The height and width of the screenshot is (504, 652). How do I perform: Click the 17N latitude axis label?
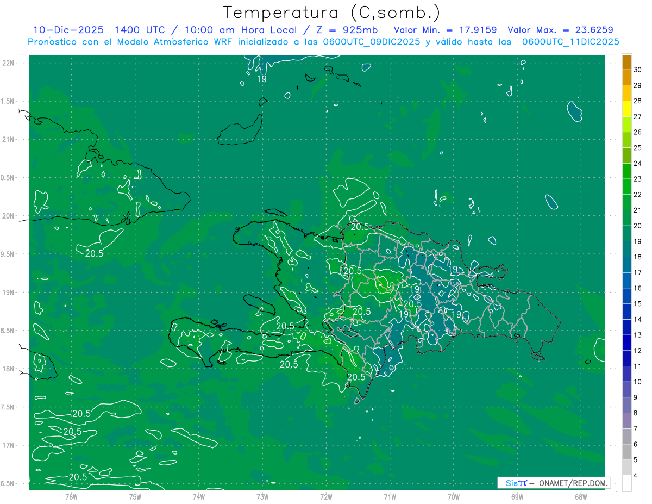9,445
